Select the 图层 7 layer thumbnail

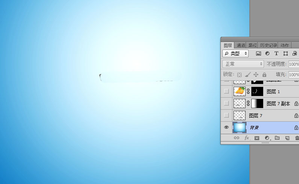click(x=240, y=115)
